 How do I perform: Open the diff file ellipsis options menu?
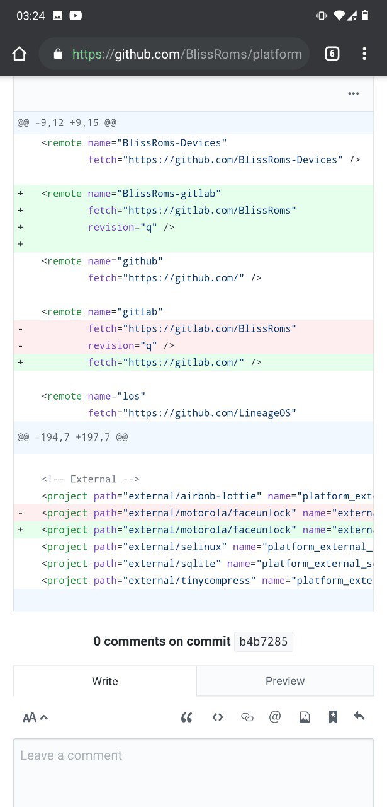[x=354, y=93]
